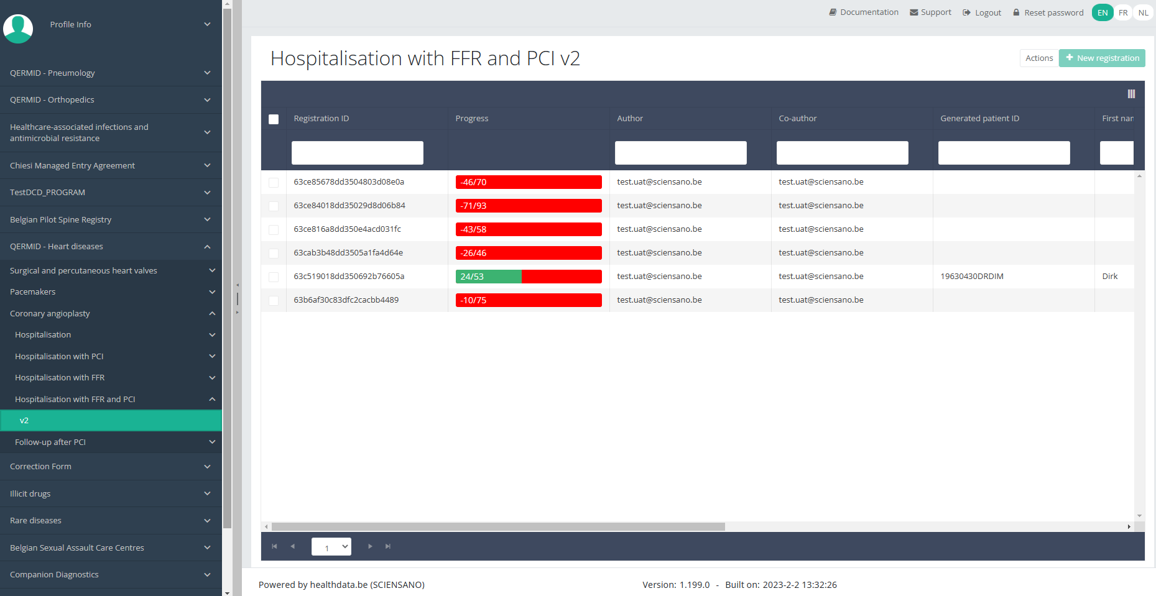1156x596 pixels.
Task: Click the New registration button
Action: click(x=1101, y=58)
